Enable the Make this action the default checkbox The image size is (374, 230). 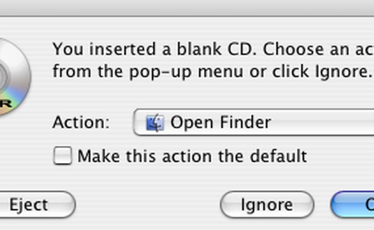63,155
